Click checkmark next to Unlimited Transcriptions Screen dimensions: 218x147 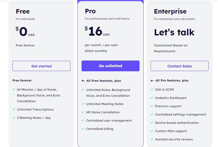coord(14,109)
